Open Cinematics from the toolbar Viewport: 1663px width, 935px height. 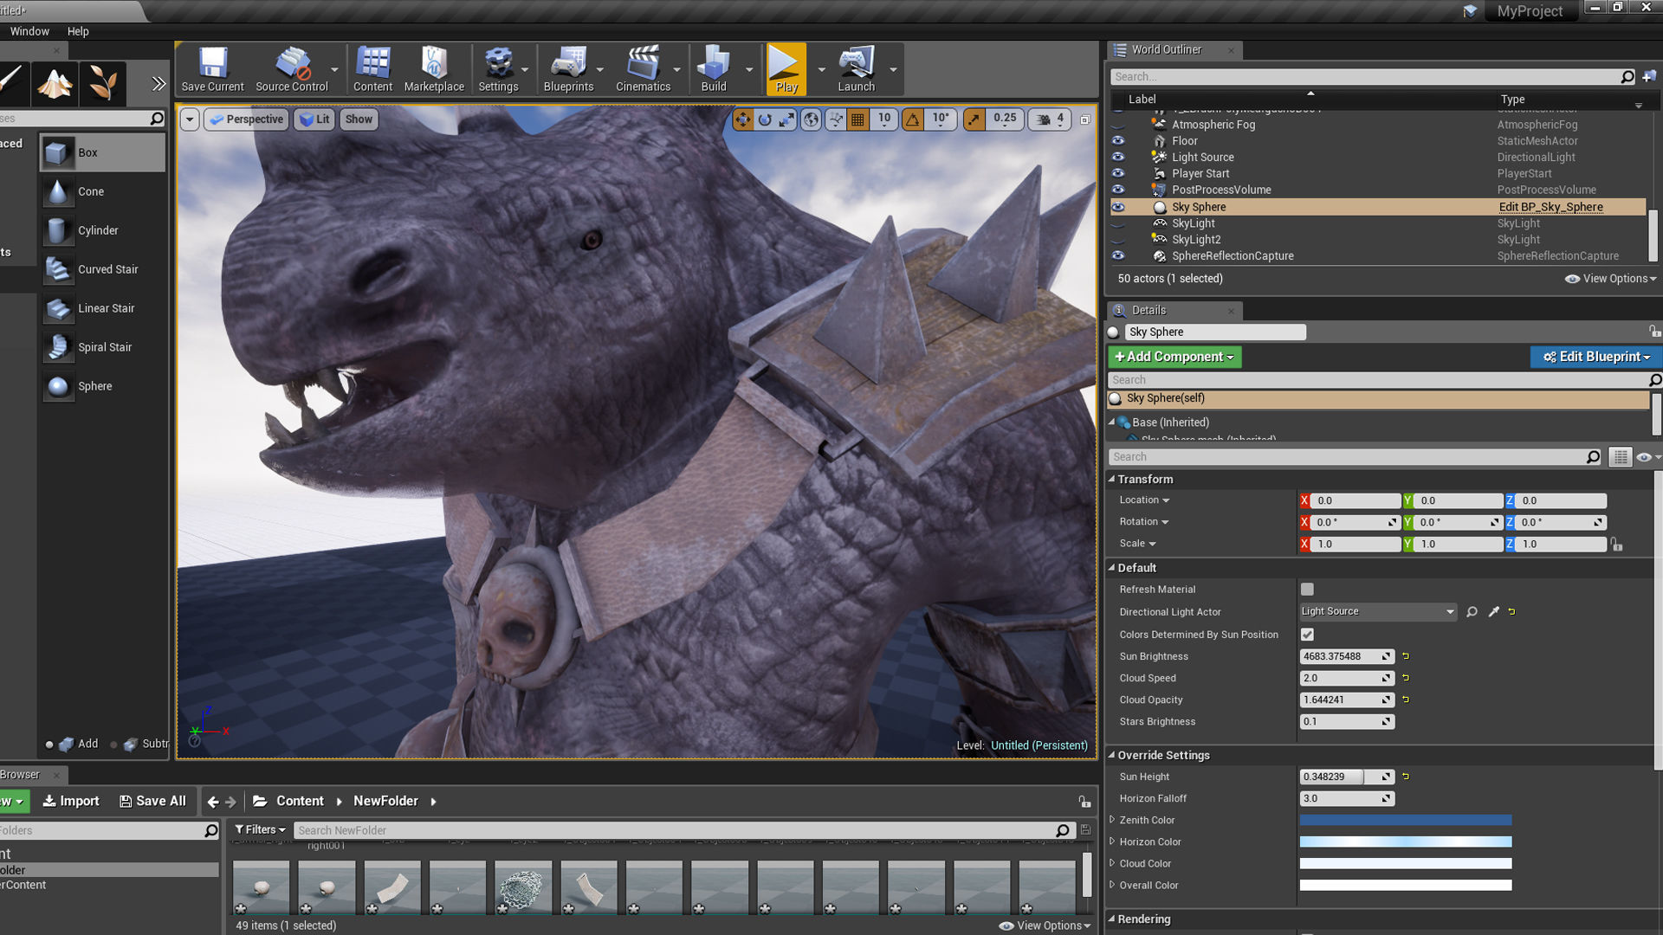coord(643,69)
